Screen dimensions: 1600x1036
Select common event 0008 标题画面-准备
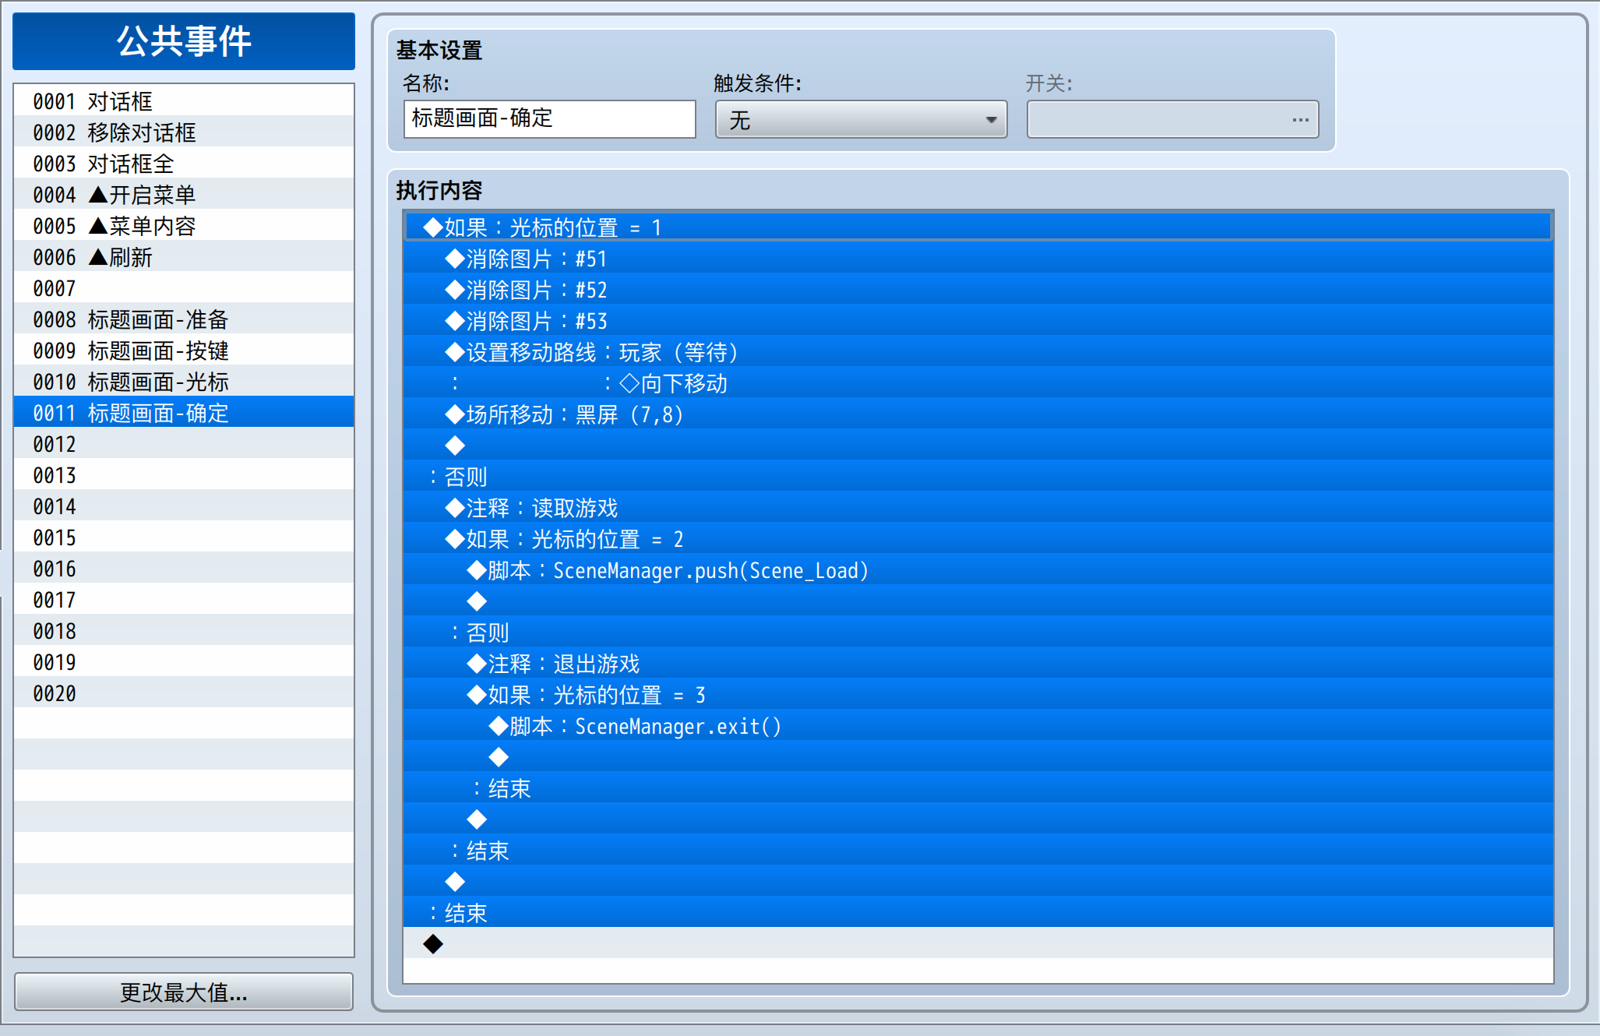(184, 319)
